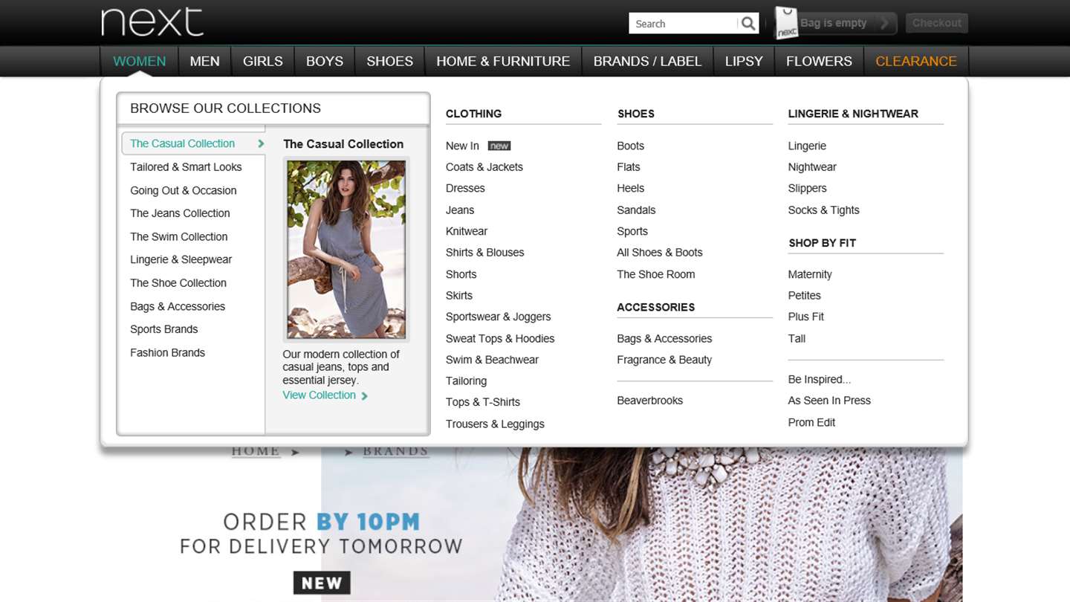
Task: Select Tailored & Smart Looks collection
Action: pyautogui.click(x=186, y=167)
